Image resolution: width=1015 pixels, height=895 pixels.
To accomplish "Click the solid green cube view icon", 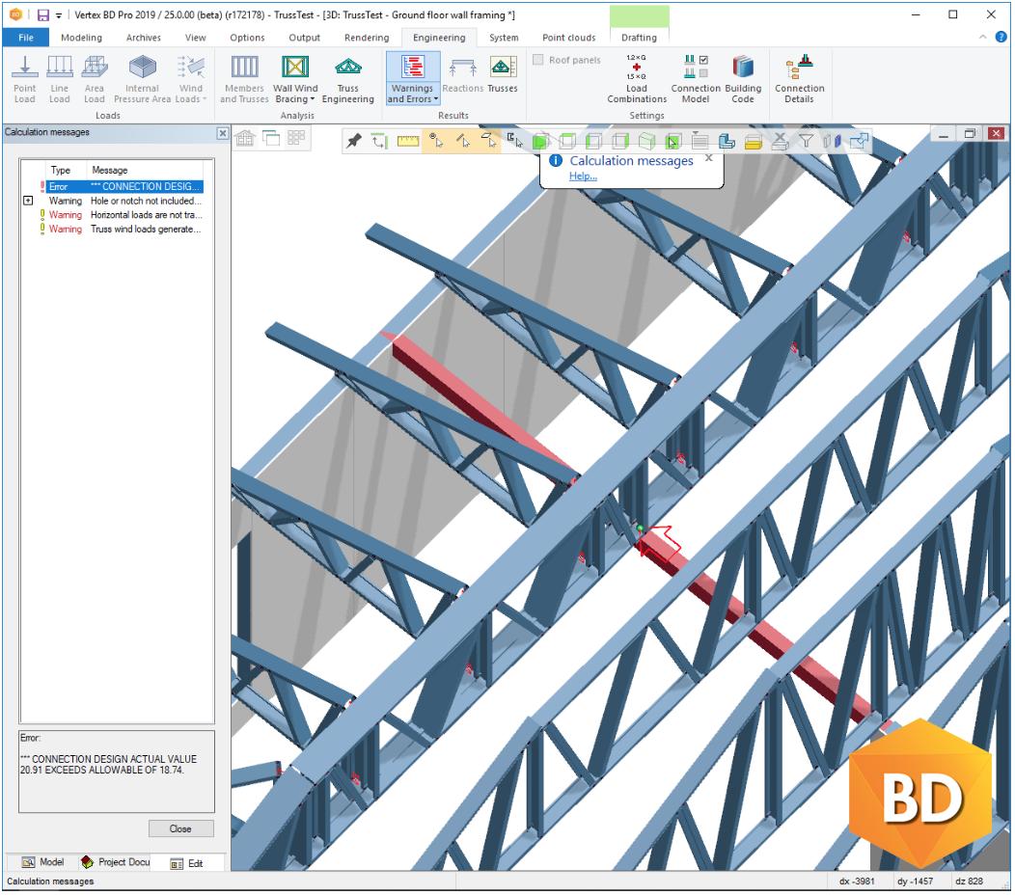I will (540, 141).
